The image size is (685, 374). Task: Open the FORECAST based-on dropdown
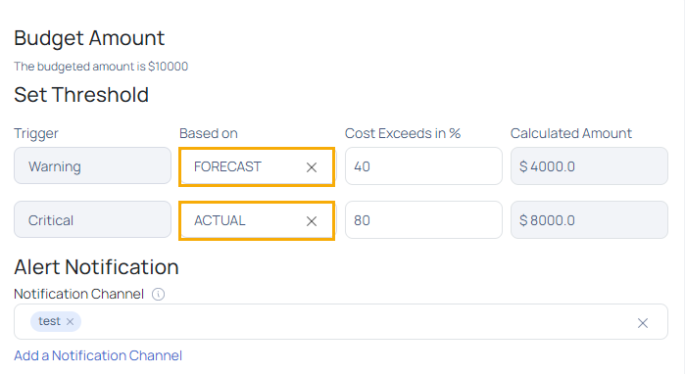[x=257, y=166]
